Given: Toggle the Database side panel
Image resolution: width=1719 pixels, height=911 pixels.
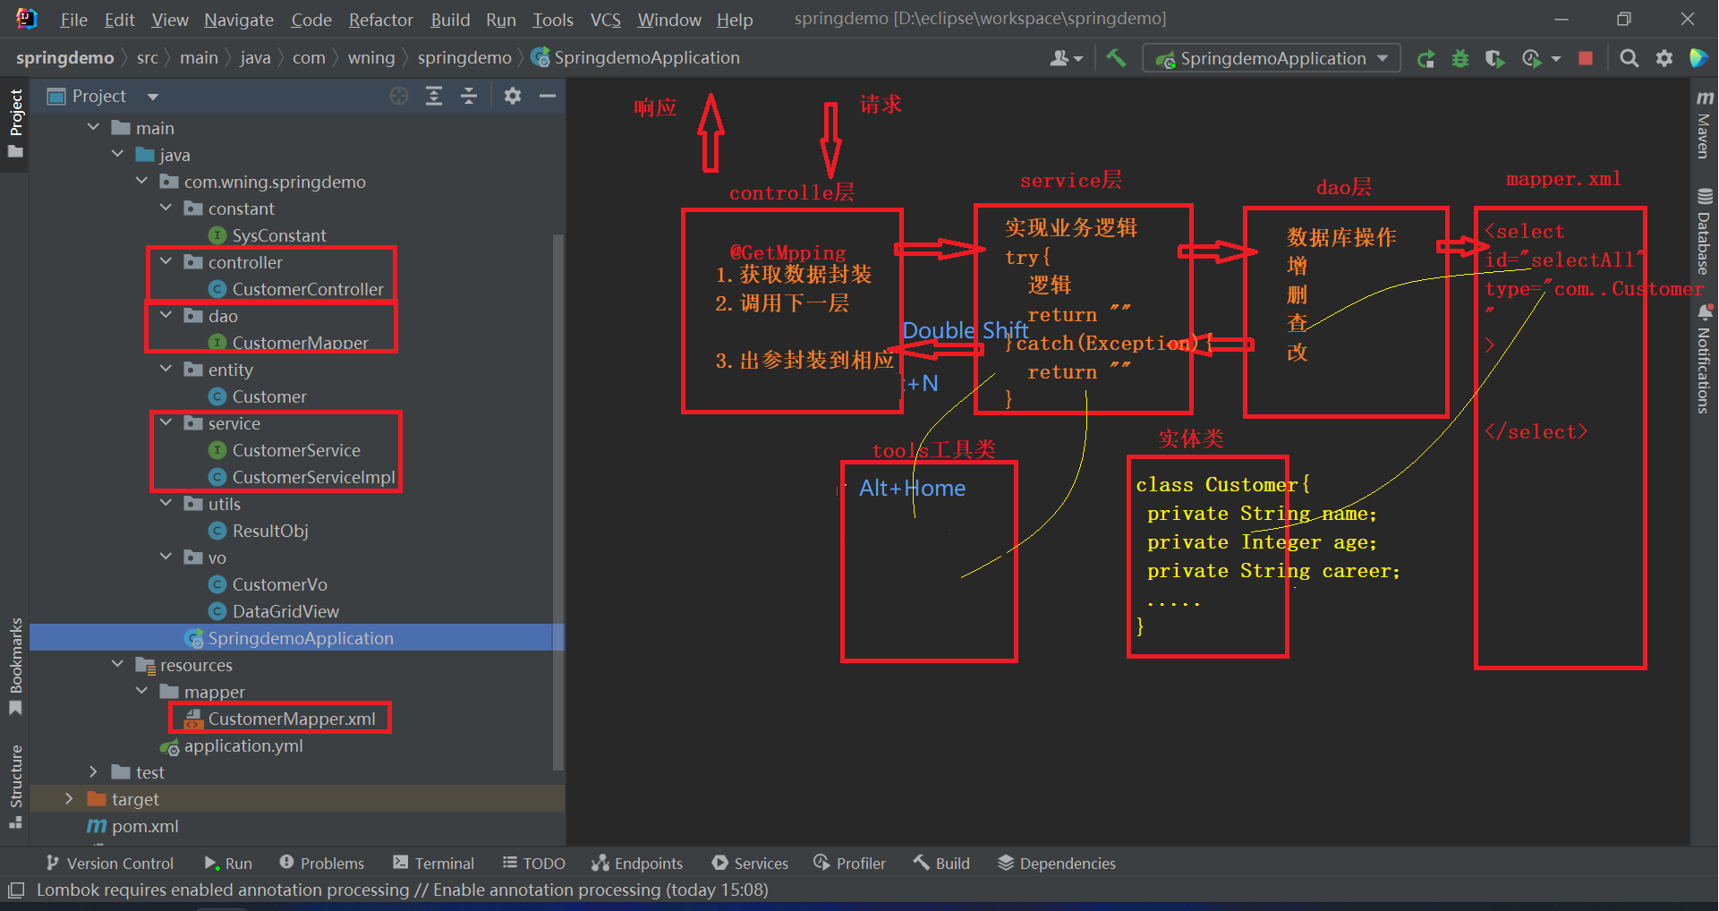Looking at the screenshot, I should pos(1704,233).
